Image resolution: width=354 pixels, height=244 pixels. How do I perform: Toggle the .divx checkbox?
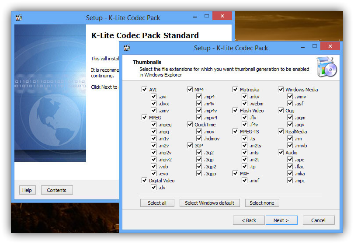[x=153, y=104]
